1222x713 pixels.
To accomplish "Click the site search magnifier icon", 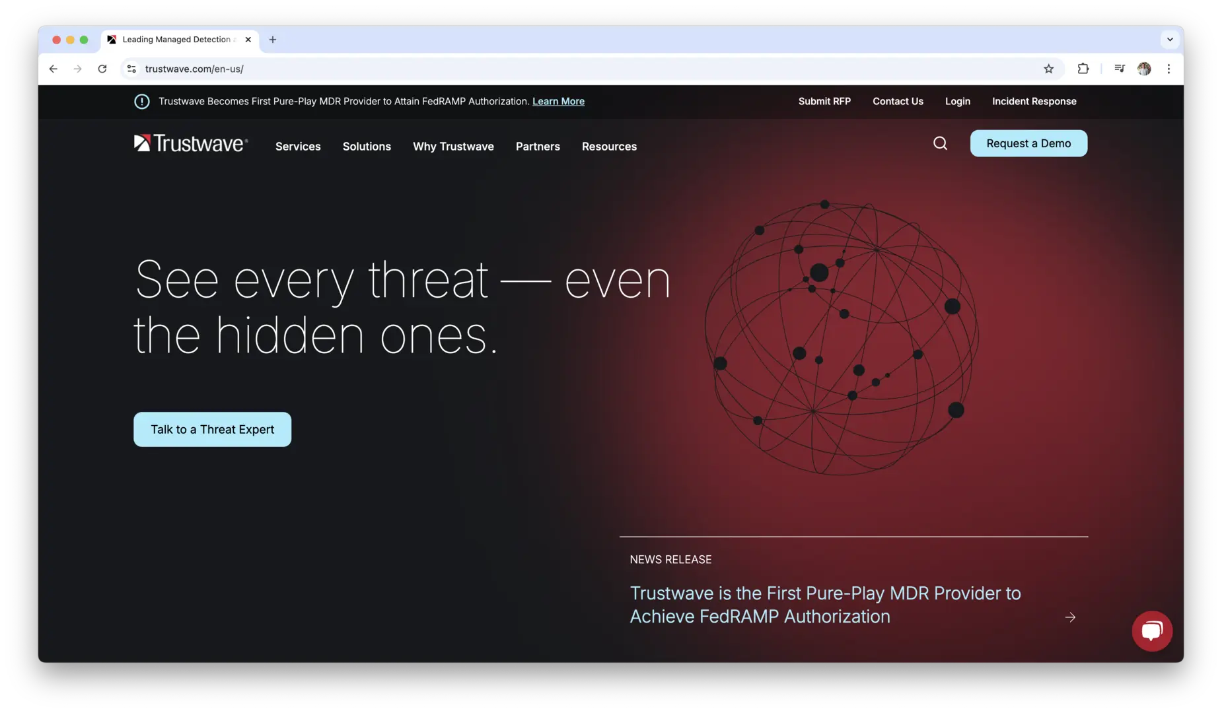I will coord(940,143).
